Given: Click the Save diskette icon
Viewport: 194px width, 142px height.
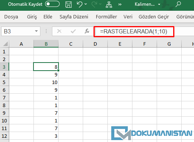Looking at the screenshot, I should pyautogui.click(x=69, y=5).
